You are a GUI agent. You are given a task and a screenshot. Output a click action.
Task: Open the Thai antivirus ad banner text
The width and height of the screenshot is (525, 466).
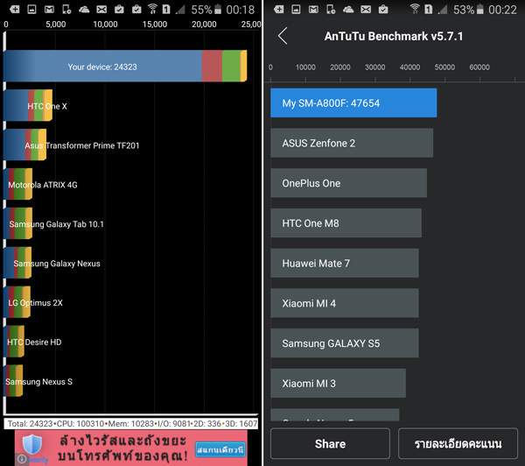coord(122,448)
